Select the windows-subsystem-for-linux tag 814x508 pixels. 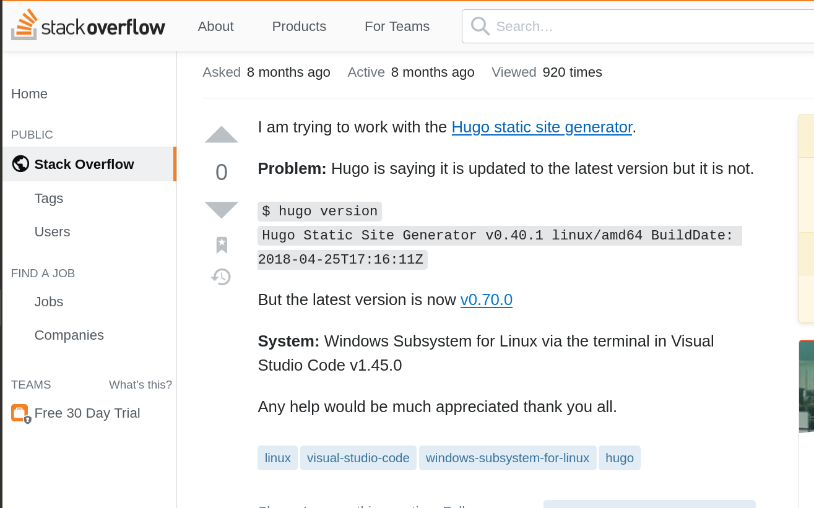point(508,458)
